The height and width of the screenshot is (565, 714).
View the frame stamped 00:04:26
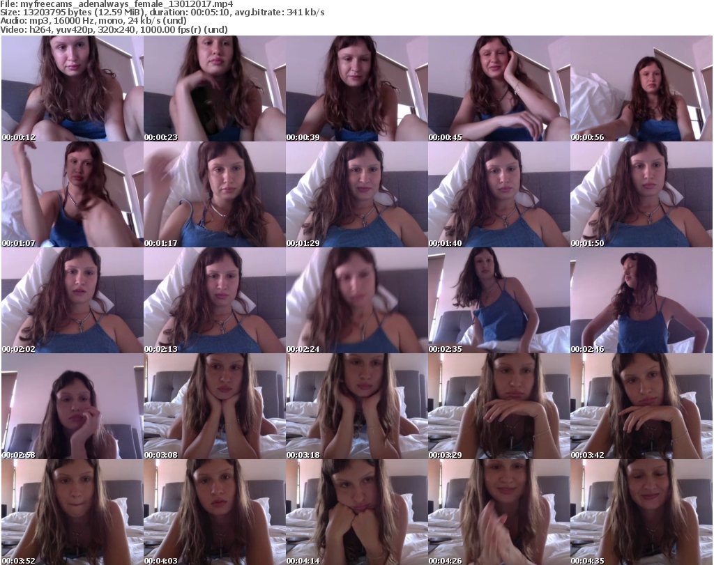pyautogui.click(x=499, y=512)
